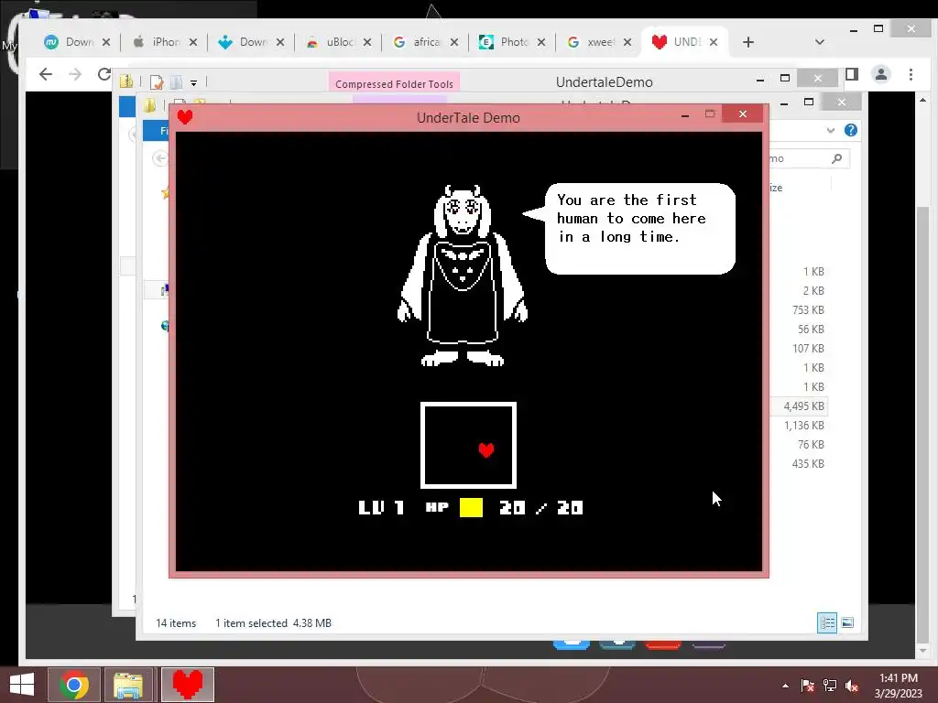Switch explorer to details view
Image resolution: width=938 pixels, height=703 pixels.
coord(827,622)
